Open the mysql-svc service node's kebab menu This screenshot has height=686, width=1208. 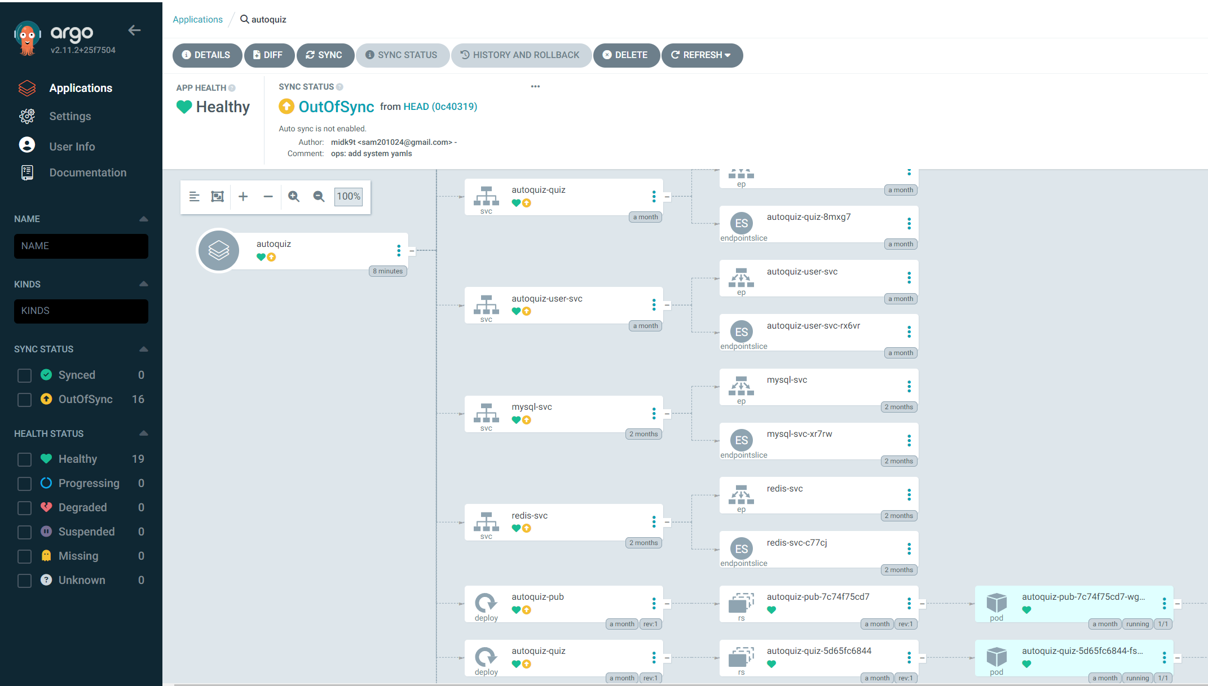[x=654, y=413]
